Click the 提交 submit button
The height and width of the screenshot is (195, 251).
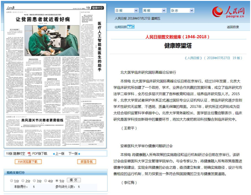(74, 180)
